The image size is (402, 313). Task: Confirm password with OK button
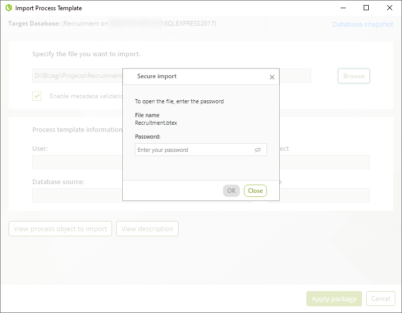231,191
